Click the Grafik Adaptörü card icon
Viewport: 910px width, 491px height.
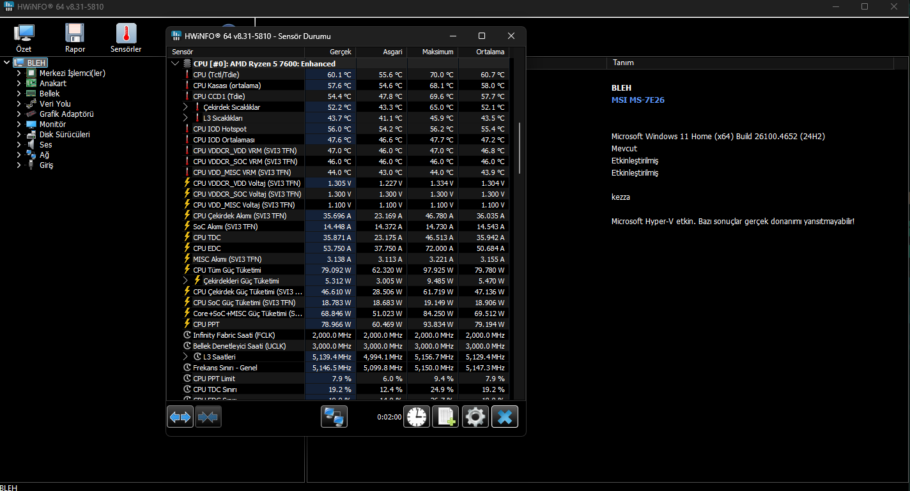31,114
